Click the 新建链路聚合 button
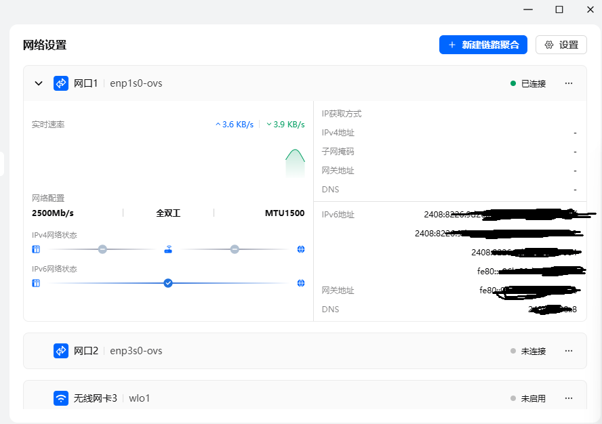Viewport: 602px width, 424px height. pos(483,45)
